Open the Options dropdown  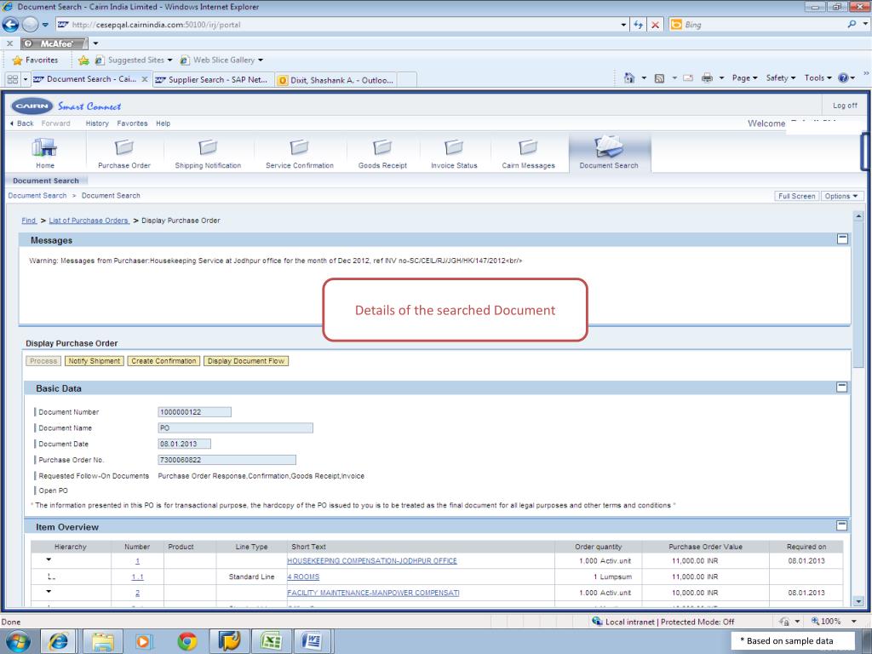[842, 197]
